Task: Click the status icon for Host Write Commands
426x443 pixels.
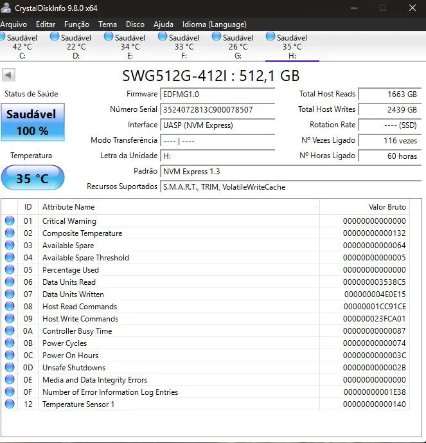Action: coord(10,318)
